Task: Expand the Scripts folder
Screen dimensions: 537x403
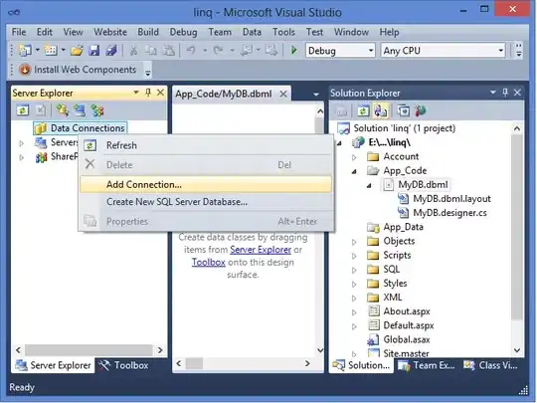Action: tap(354, 256)
